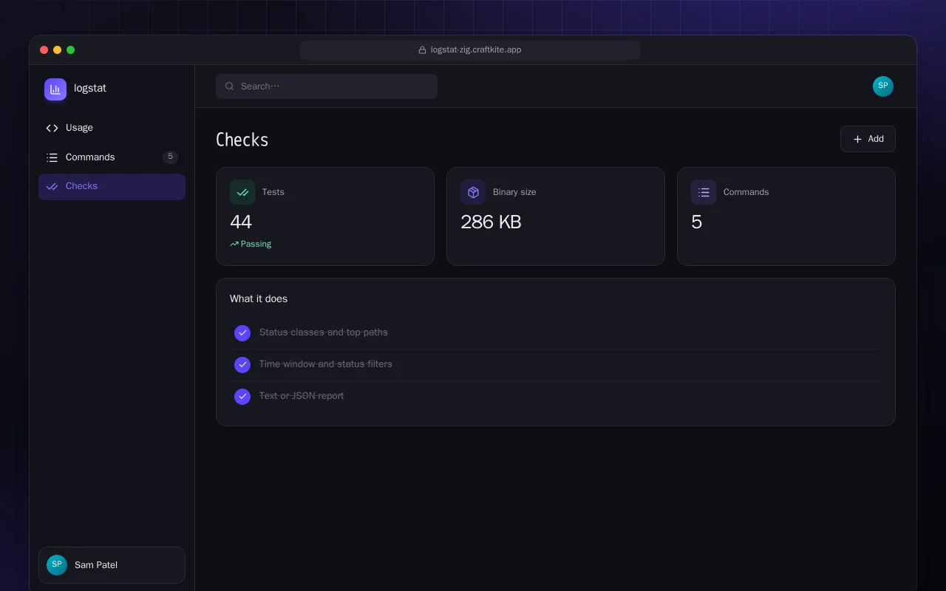This screenshot has height=591, width=946.
Task: Uncheck the "Text or JSON report" item
Action: 242,397
